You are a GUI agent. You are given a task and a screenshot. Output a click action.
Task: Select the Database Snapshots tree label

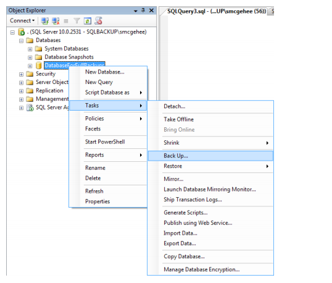click(69, 57)
